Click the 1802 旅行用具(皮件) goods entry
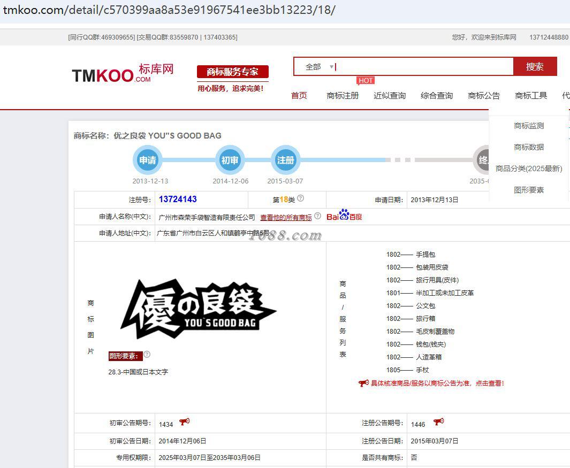The width and height of the screenshot is (570, 468). 422,280
